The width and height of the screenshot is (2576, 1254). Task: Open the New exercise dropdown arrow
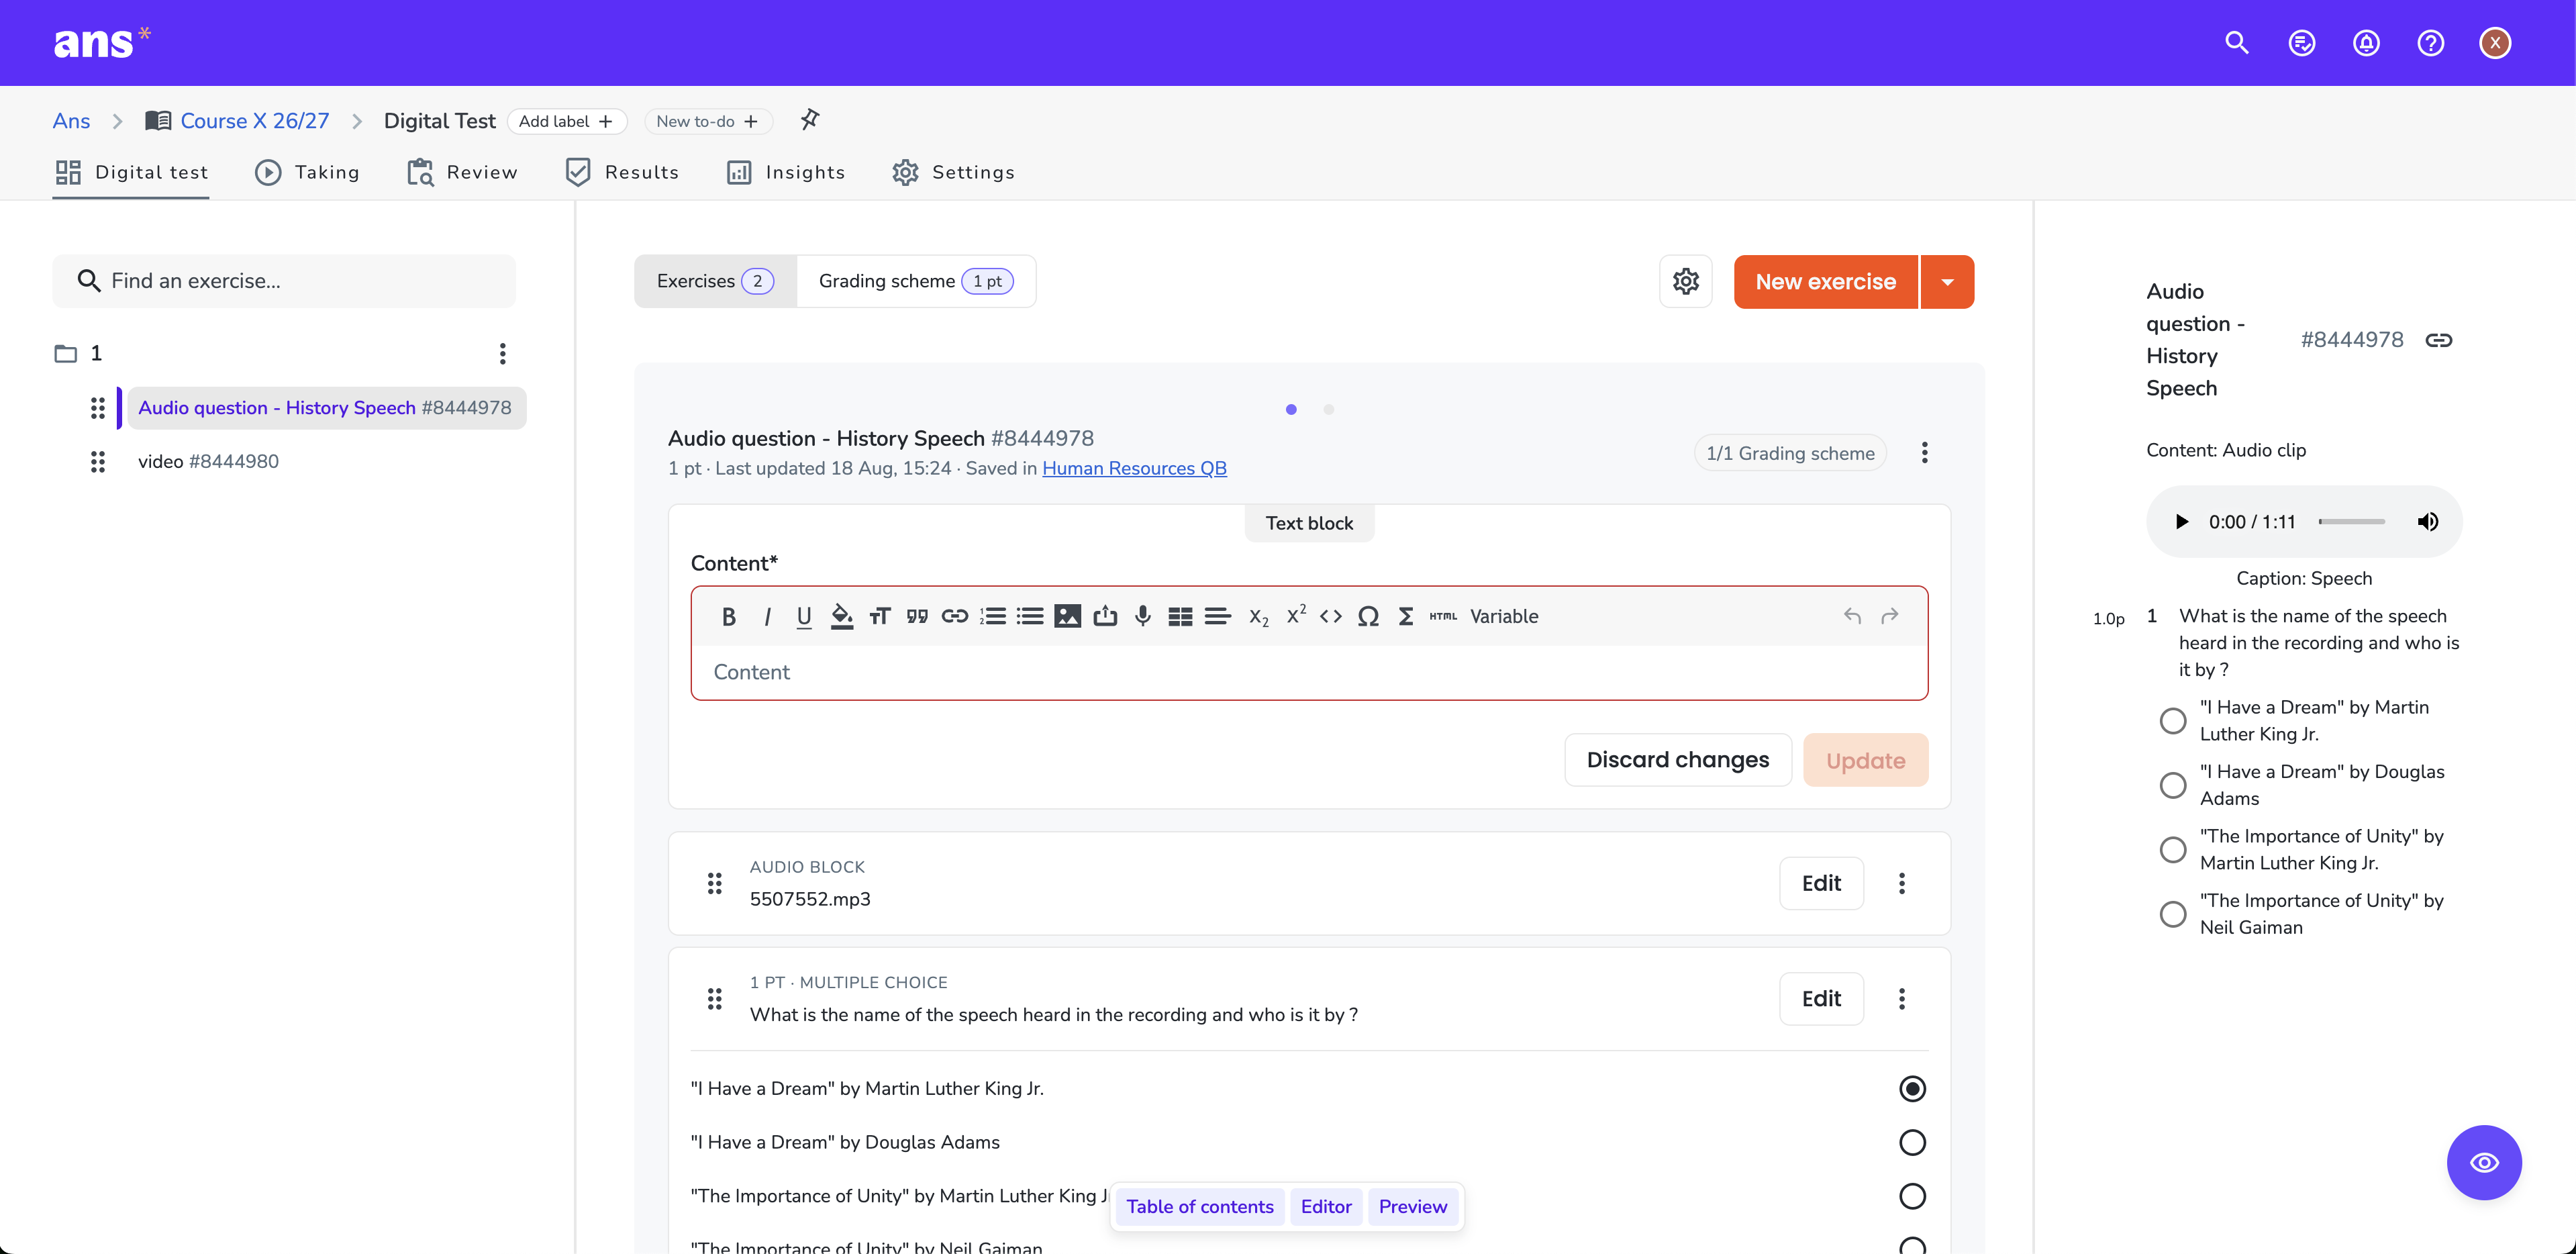tap(1947, 281)
